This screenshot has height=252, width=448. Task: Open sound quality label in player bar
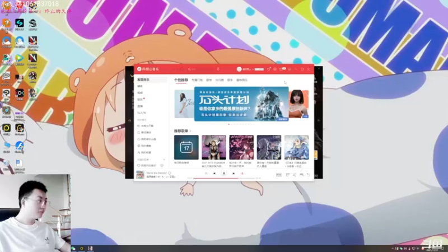pos(279,175)
